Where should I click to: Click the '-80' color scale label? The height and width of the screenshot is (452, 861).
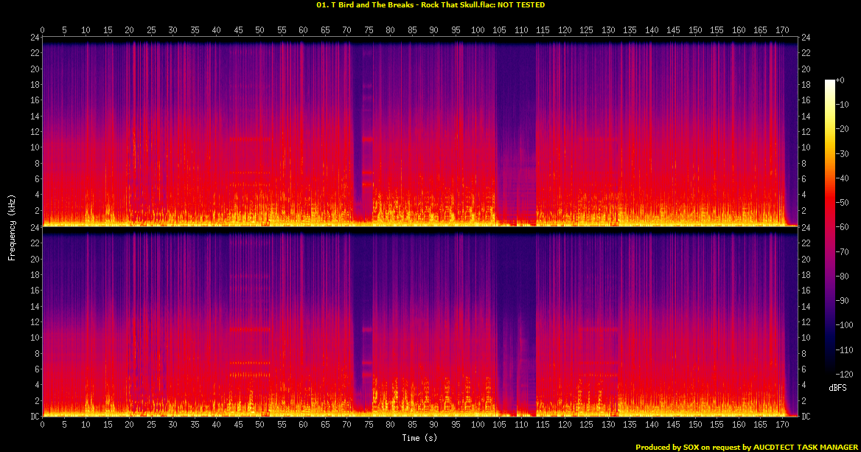[x=843, y=277]
